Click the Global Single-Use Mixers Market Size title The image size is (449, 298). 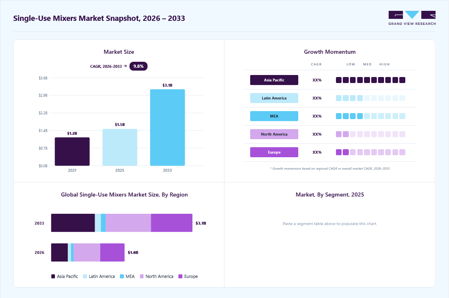click(124, 195)
